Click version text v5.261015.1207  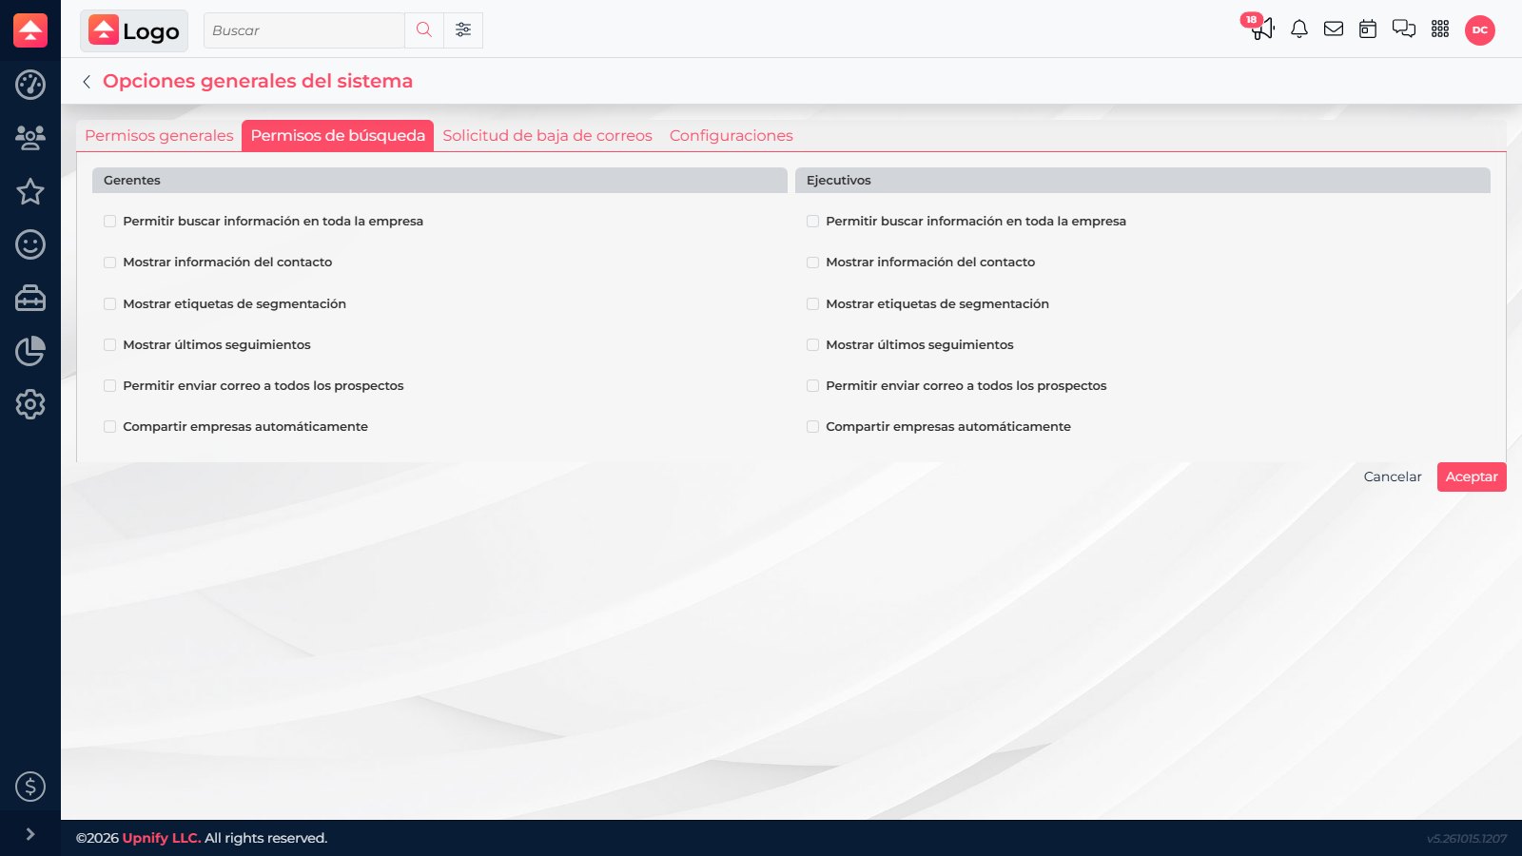pyautogui.click(x=1467, y=839)
